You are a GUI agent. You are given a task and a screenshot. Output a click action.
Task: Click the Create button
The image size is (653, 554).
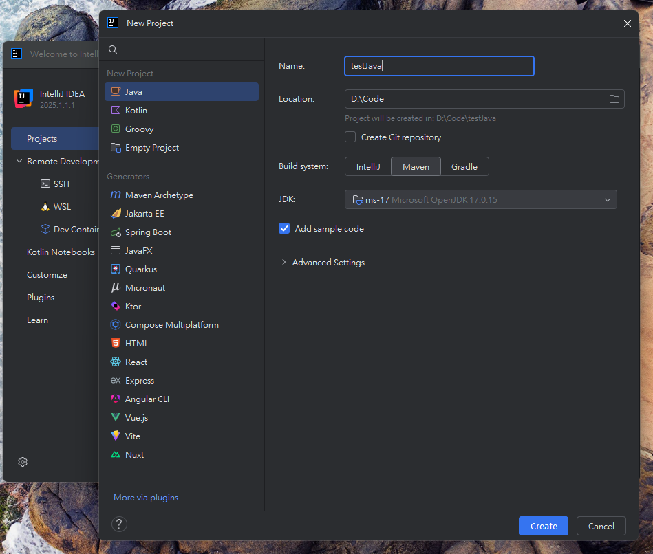543,526
